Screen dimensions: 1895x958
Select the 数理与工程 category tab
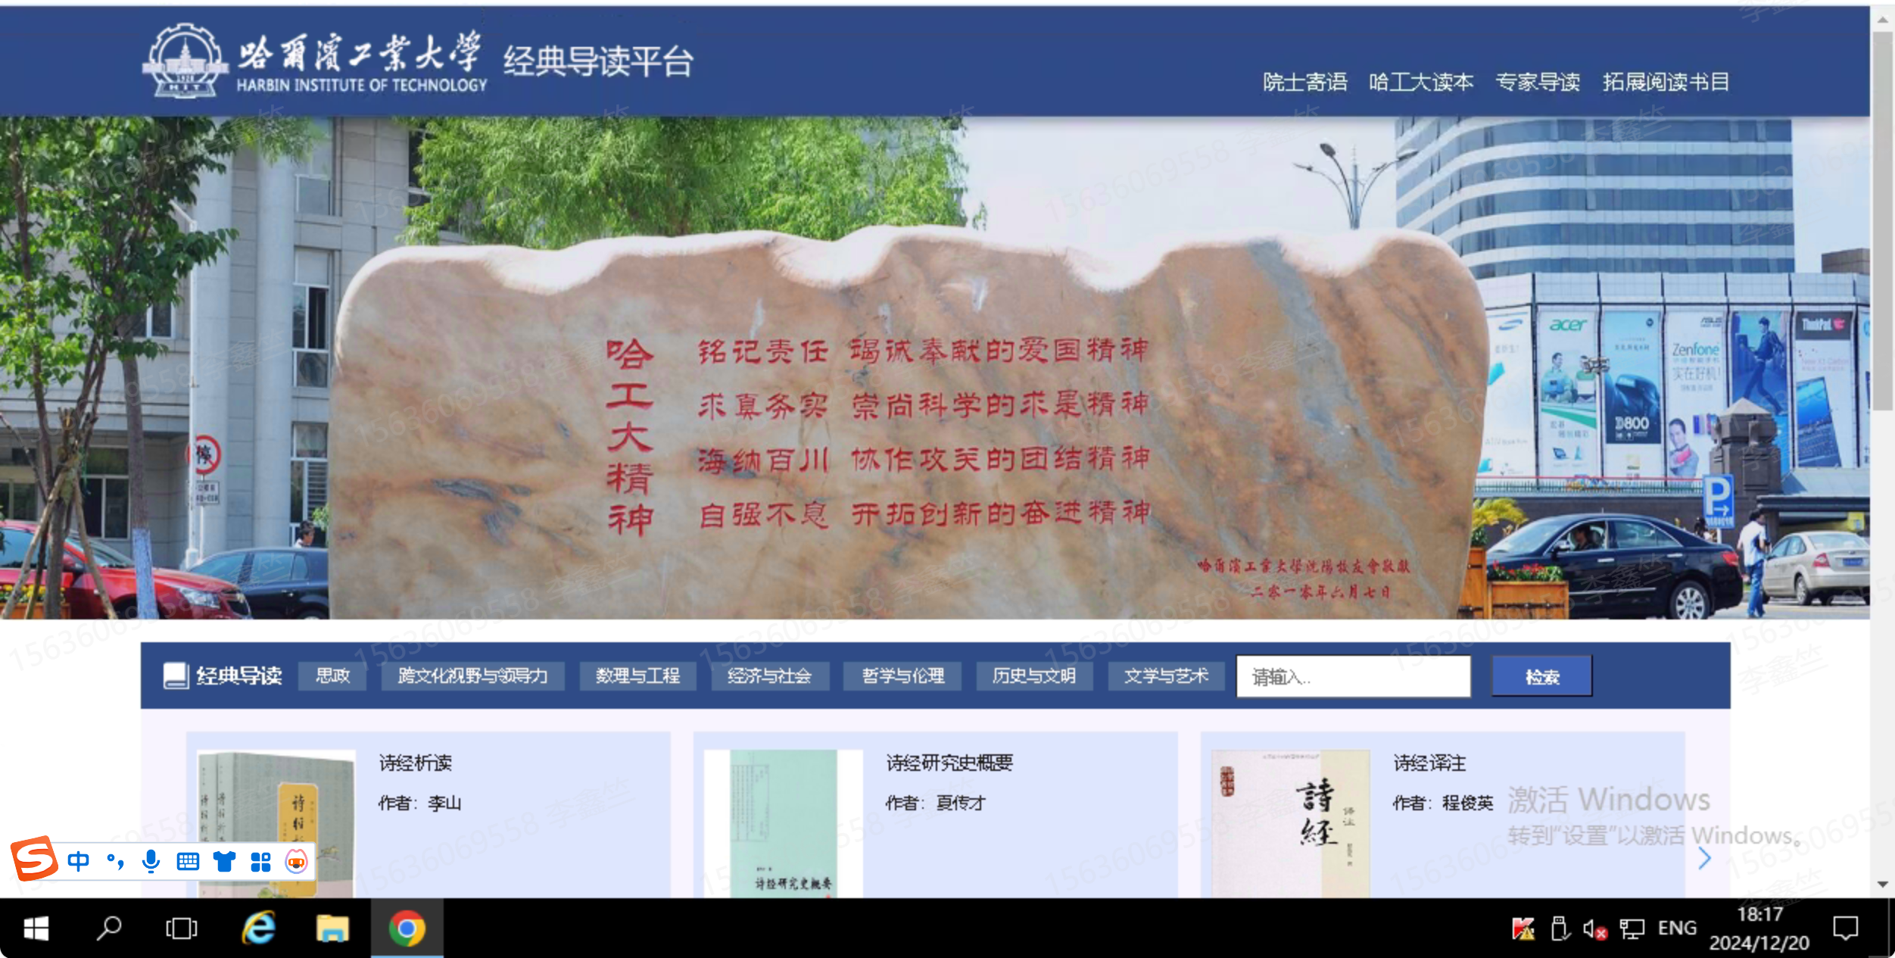tap(637, 676)
